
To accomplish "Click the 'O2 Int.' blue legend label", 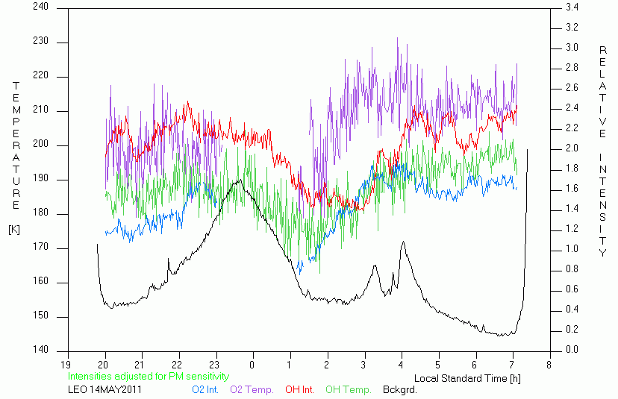I will click(205, 390).
